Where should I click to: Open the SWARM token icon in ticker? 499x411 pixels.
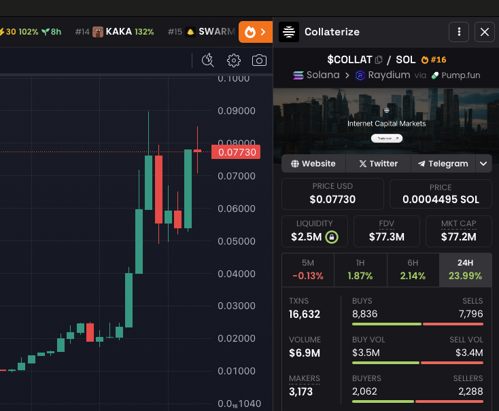point(190,32)
